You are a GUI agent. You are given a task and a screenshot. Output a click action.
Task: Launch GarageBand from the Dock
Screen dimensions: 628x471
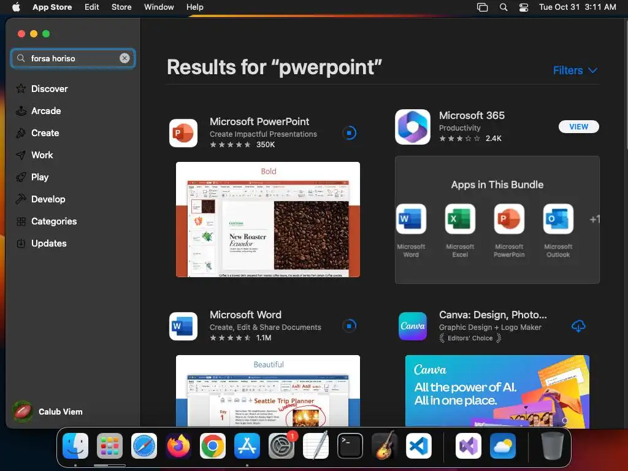point(385,446)
